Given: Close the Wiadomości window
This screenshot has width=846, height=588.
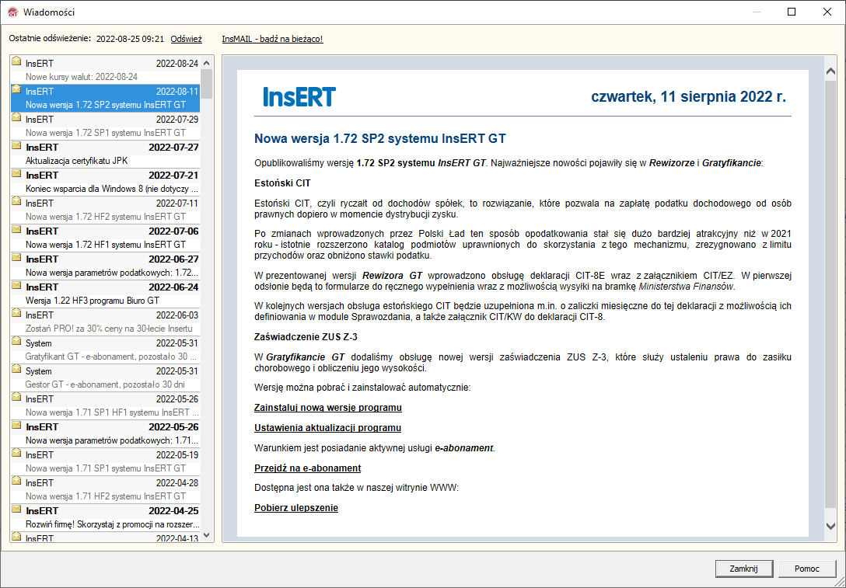Looking at the screenshot, I should point(827,12).
